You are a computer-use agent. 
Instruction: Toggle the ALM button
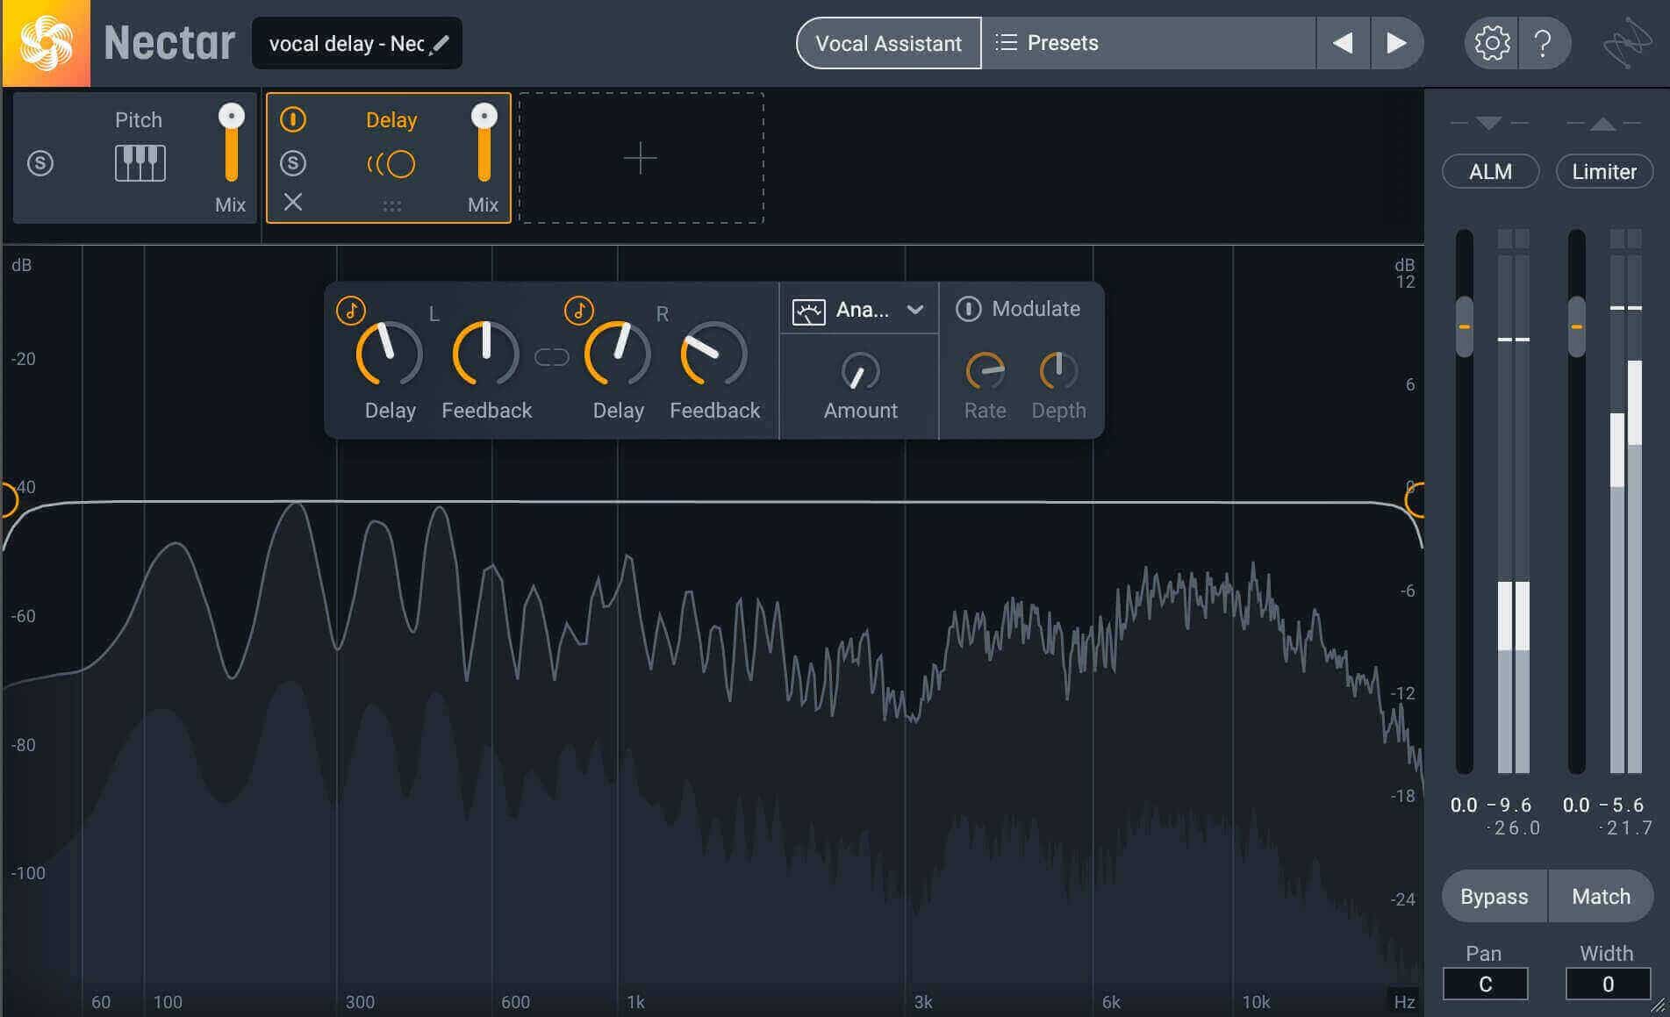[x=1490, y=171]
